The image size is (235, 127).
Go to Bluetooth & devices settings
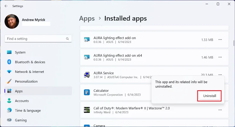[x=30, y=62]
